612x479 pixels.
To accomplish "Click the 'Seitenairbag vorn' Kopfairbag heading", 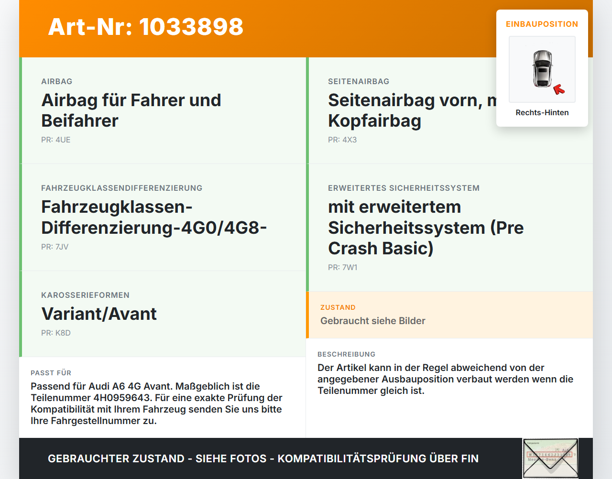I will tap(413, 110).
